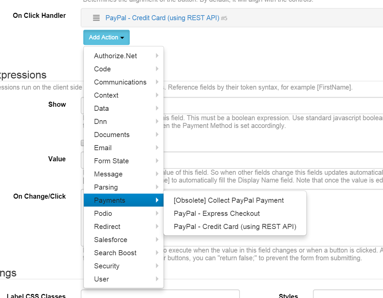Select PayPal - Express Checkout

pos(216,213)
